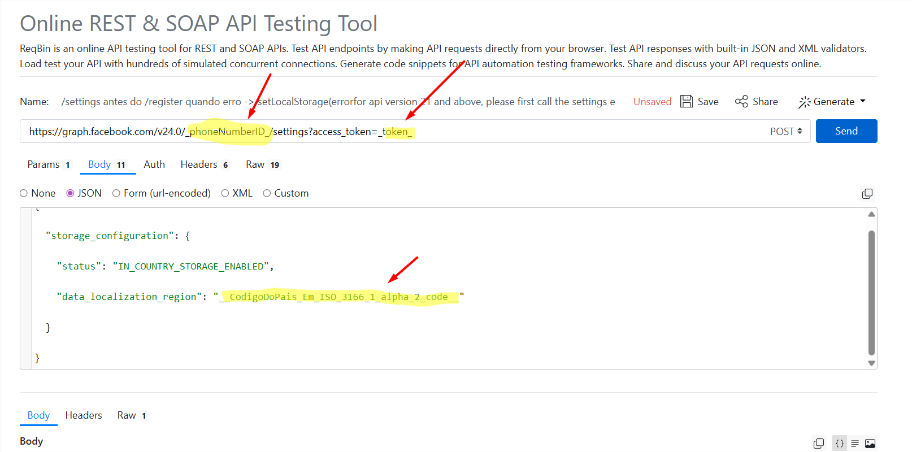Send the API request
Image resolution: width=912 pixels, height=452 pixels.
point(846,131)
